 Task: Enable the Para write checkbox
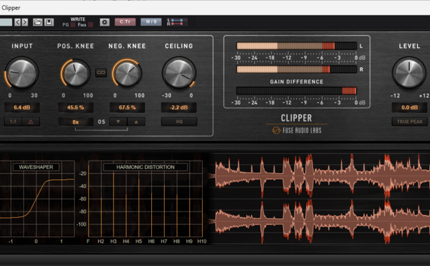pyautogui.click(x=91, y=25)
